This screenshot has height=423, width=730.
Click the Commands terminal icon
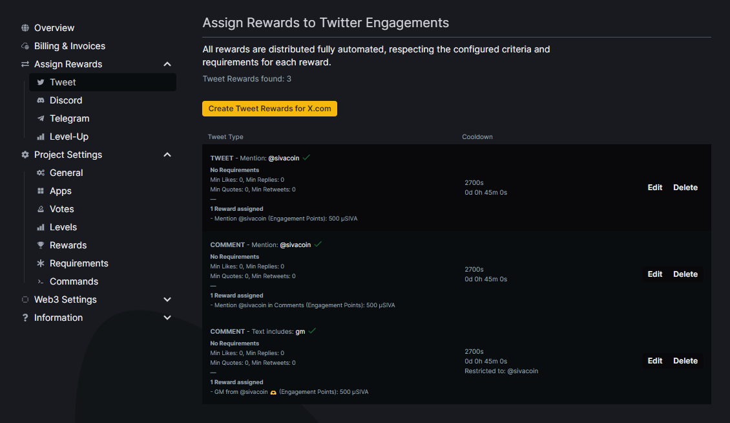click(41, 281)
